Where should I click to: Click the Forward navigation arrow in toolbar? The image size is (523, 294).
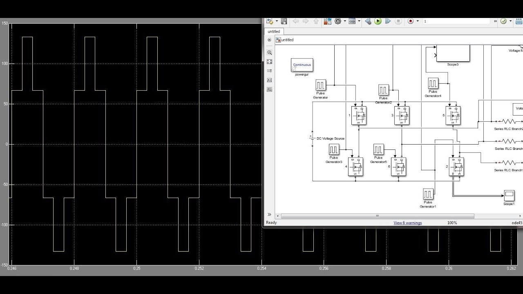click(306, 21)
